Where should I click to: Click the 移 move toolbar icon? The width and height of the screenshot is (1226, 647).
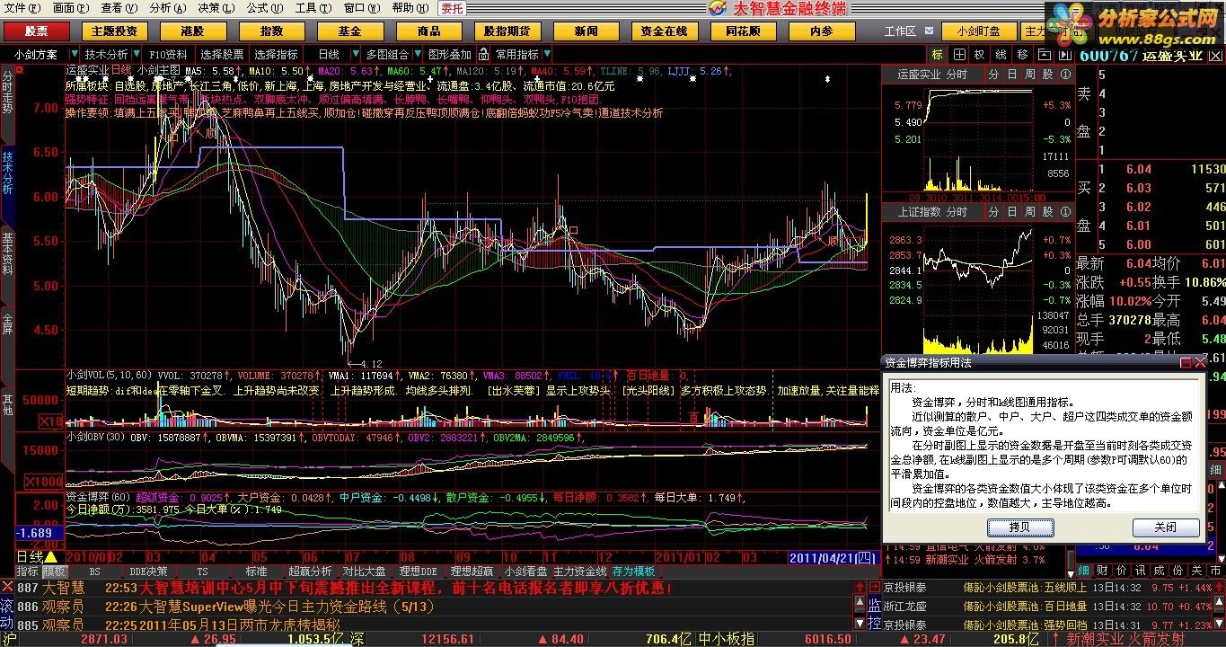[1021, 54]
